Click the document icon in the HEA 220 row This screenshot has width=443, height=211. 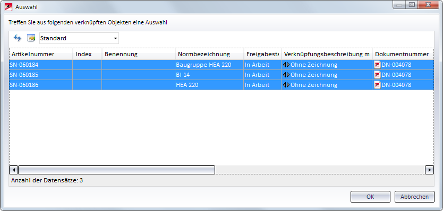coord(378,85)
